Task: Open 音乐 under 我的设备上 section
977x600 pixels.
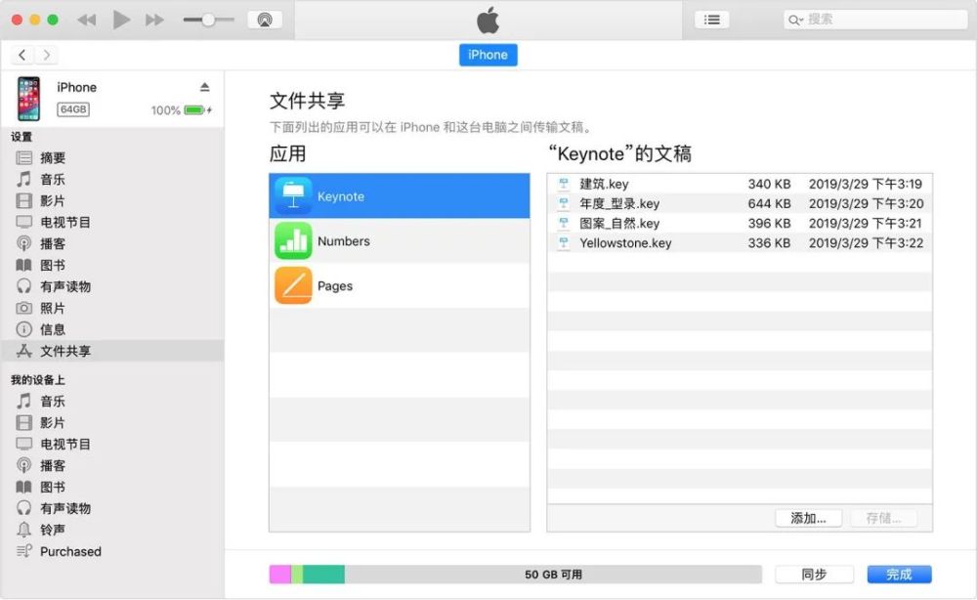Action: 112,402
